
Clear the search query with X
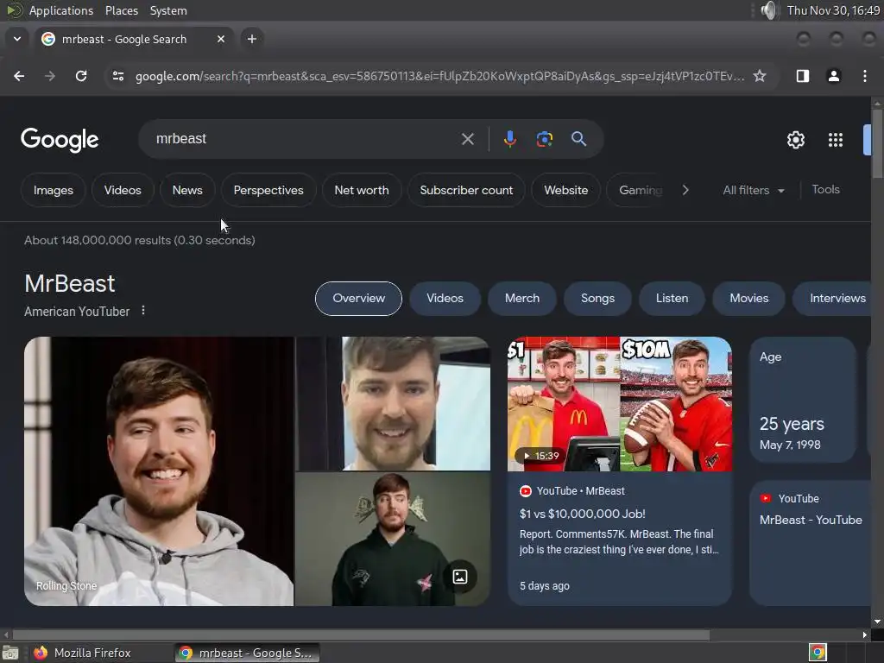tap(467, 139)
